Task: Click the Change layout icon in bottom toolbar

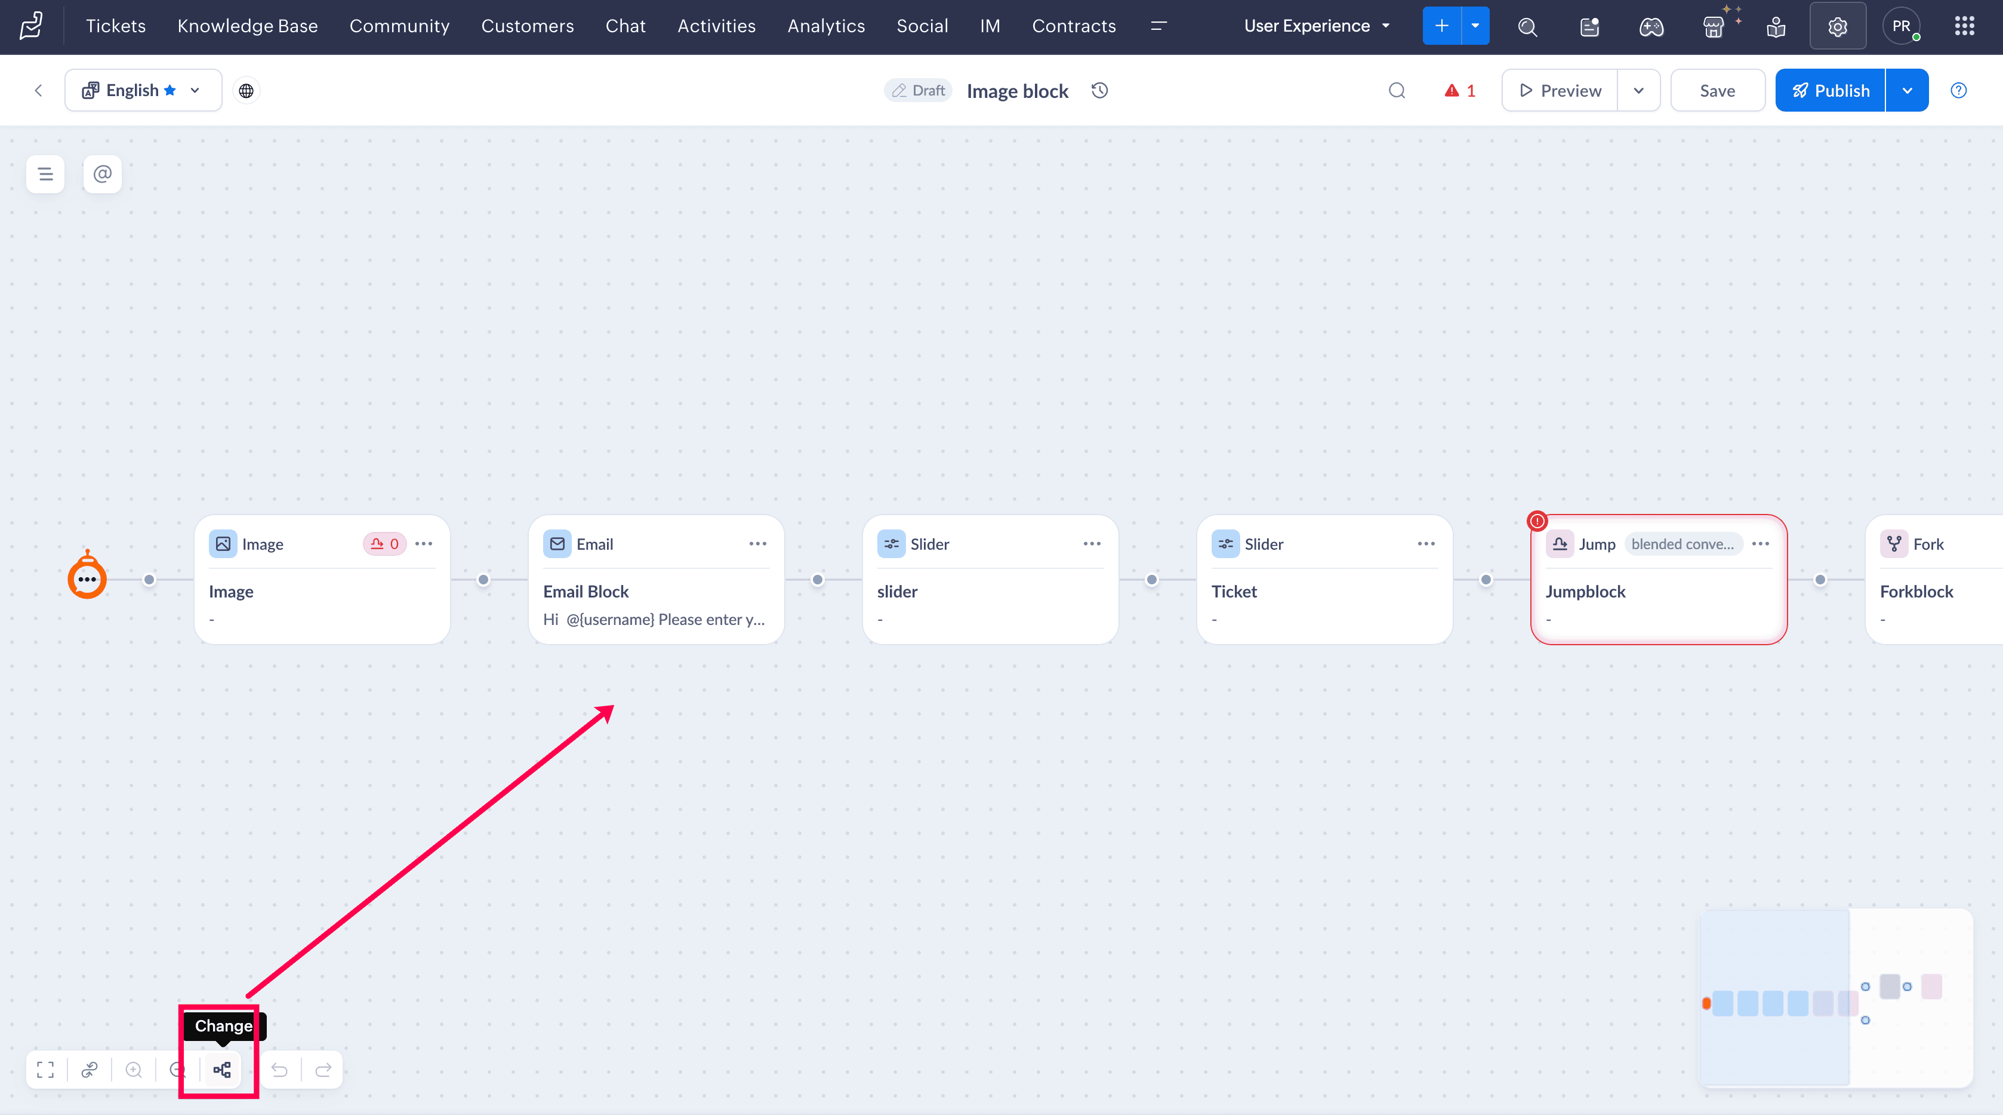Action: (x=221, y=1070)
